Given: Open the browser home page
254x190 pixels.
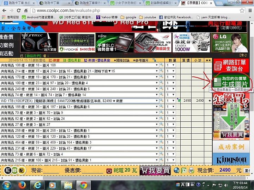Looking at the screenshot, I should click(x=26, y=11).
